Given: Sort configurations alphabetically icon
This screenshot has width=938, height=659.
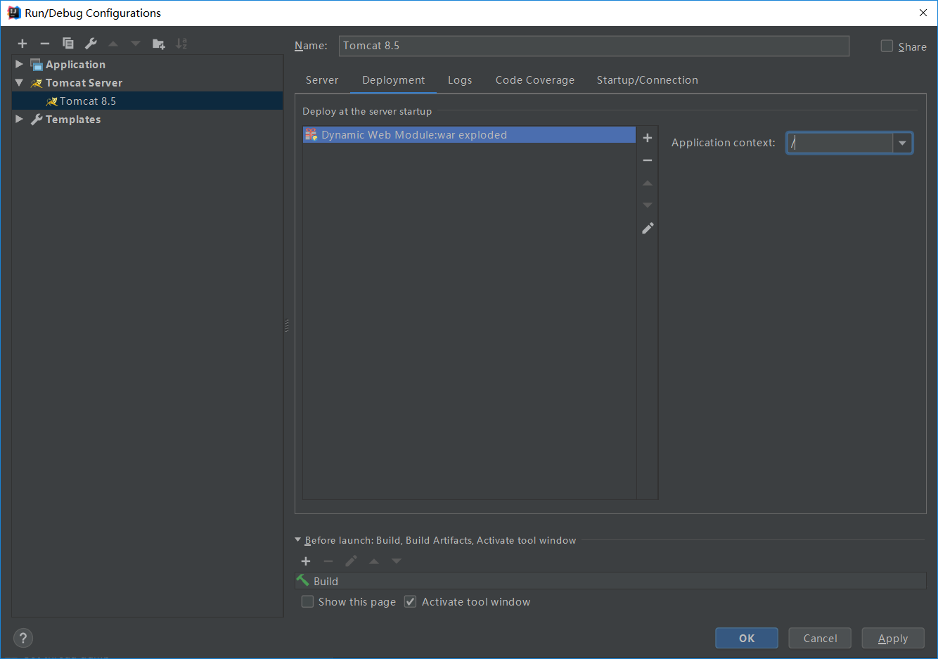Looking at the screenshot, I should pyautogui.click(x=181, y=44).
